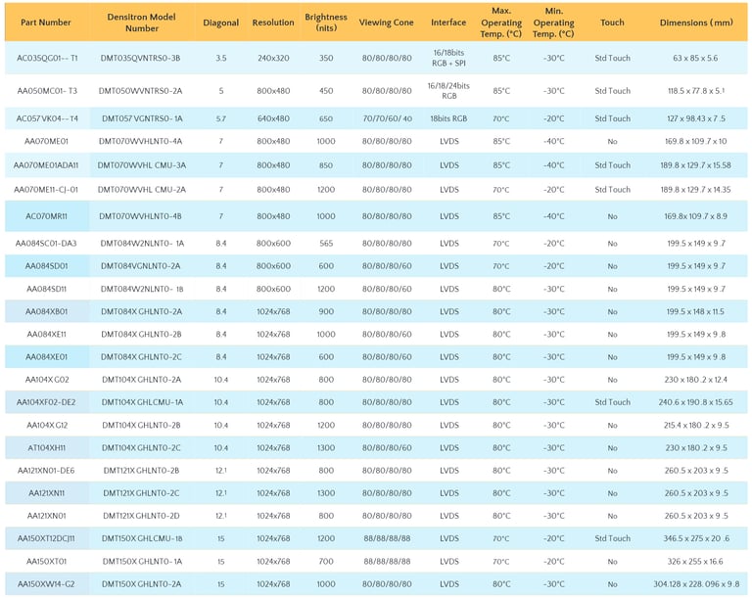Image resolution: width=752 pixels, height=598 pixels.
Task: Click part number AA121XN01-DE6
Action: click(x=46, y=471)
